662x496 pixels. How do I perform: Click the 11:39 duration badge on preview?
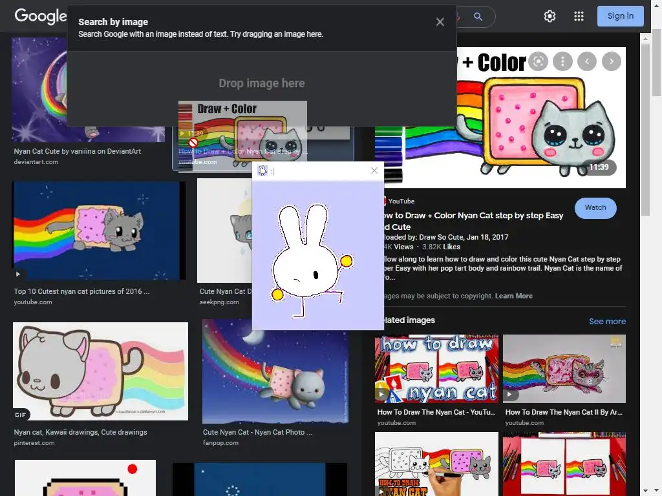point(599,167)
